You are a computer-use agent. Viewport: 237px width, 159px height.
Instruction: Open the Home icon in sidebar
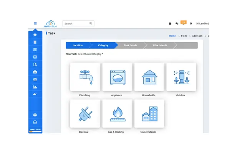tap(35, 35)
